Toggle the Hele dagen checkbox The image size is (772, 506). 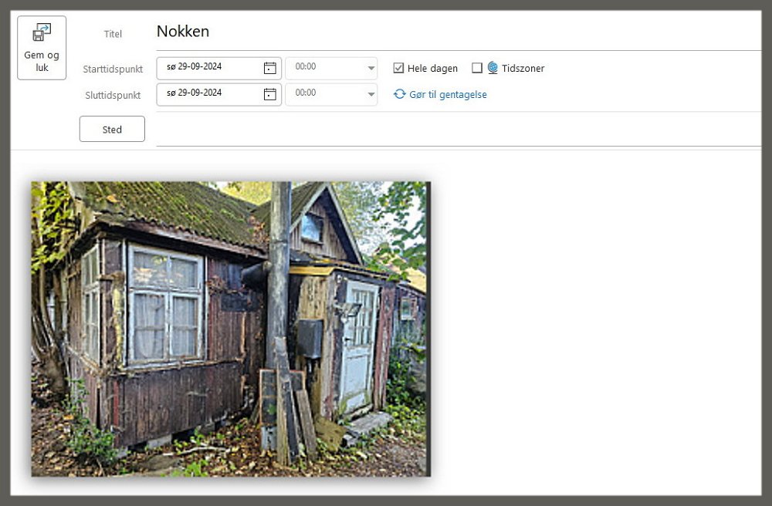[398, 68]
